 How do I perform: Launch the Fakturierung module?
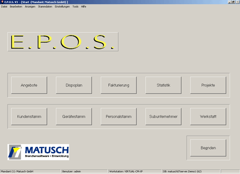click(119, 85)
